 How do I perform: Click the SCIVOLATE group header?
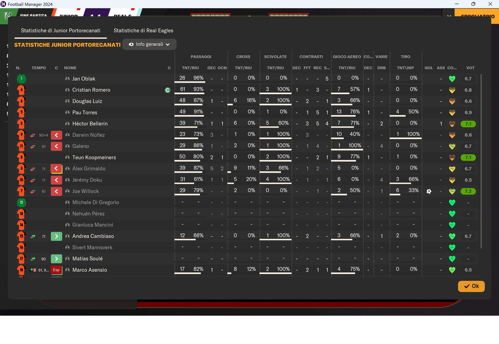275,57
